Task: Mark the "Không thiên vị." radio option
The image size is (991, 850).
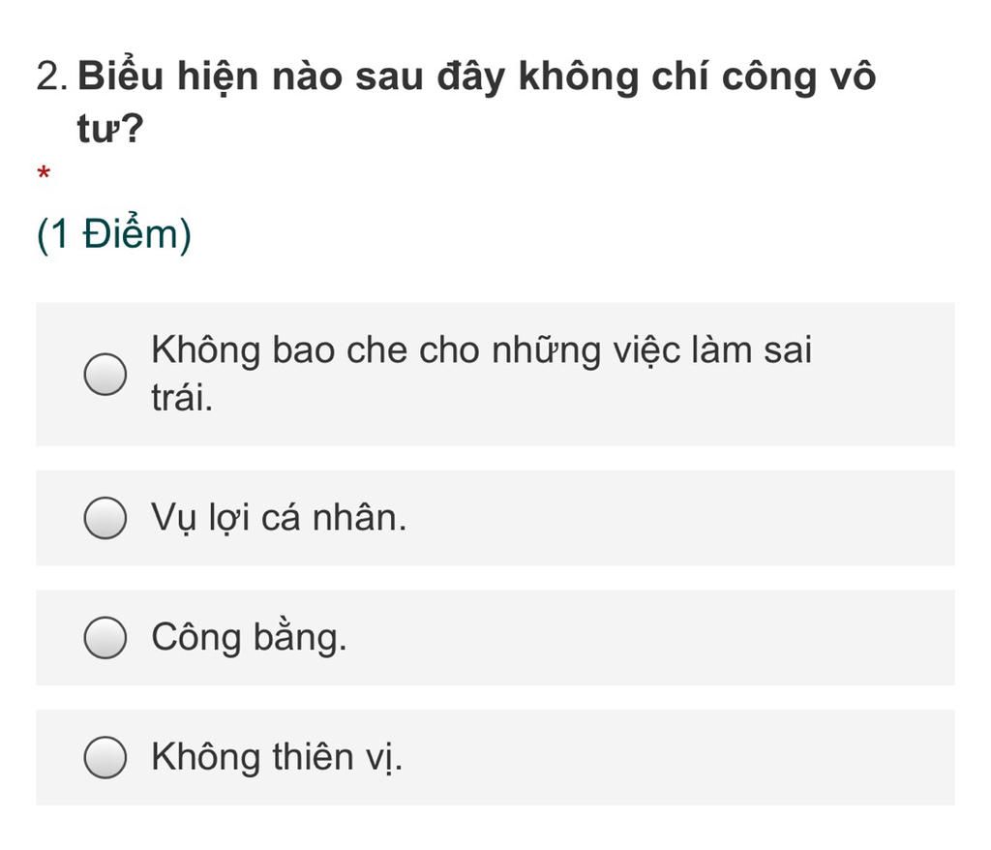Action: (105, 756)
